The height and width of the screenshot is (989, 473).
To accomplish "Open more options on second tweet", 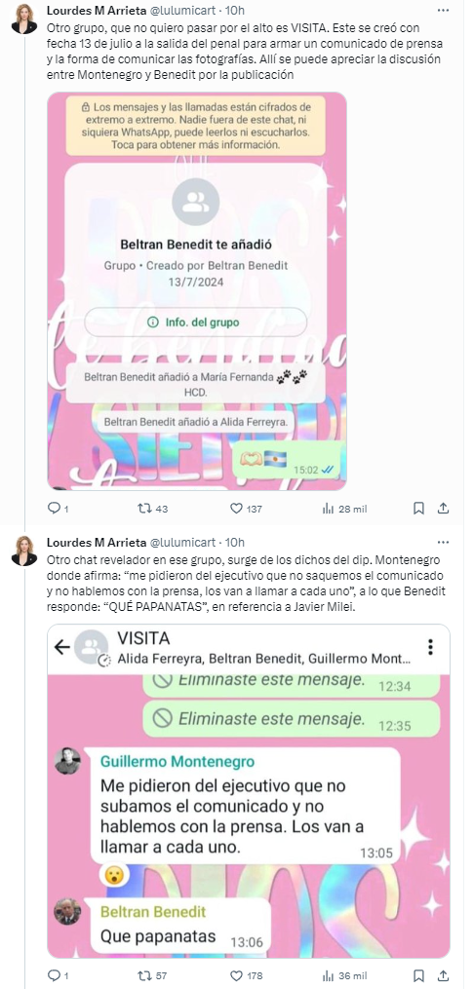I will pos(444,543).
